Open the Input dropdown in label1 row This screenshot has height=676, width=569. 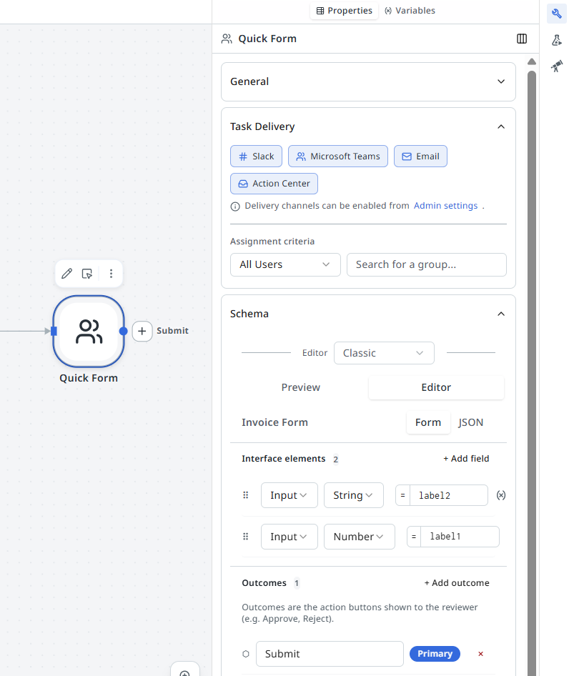(289, 537)
